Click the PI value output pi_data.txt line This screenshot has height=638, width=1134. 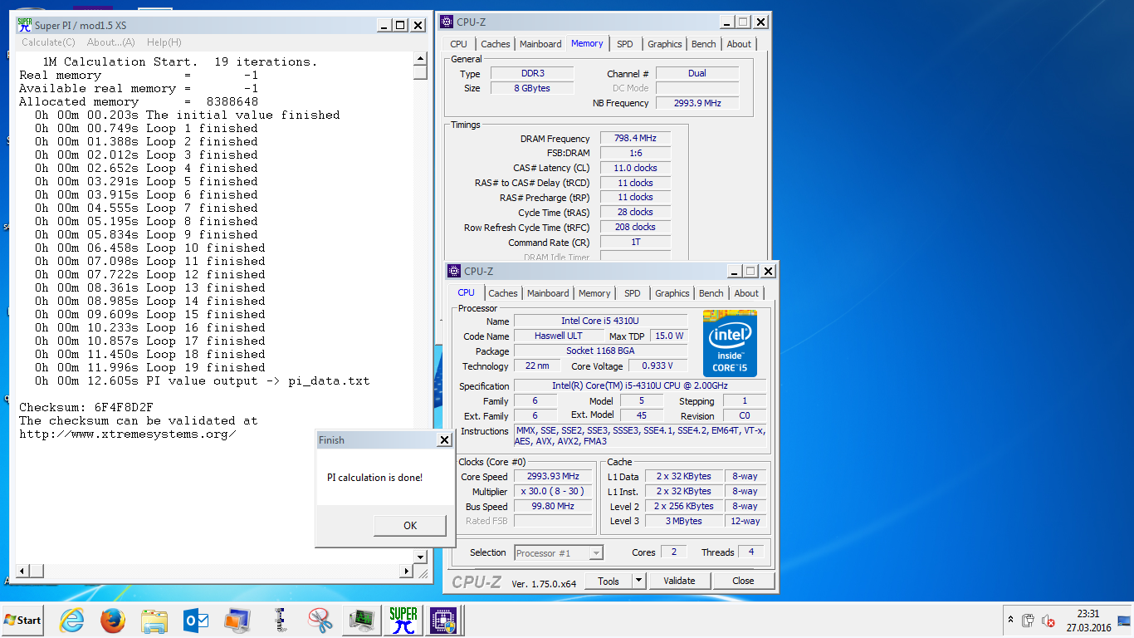pyautogui.click(x=203, y=380)
